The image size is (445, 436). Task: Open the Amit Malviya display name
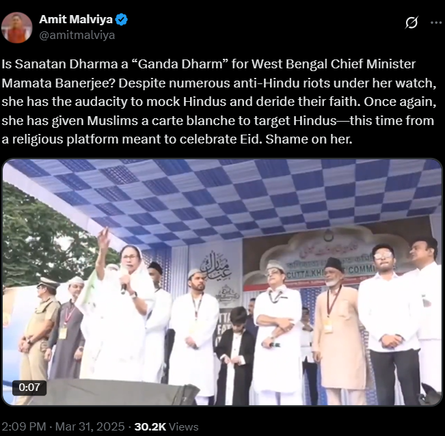pos(76,20)
